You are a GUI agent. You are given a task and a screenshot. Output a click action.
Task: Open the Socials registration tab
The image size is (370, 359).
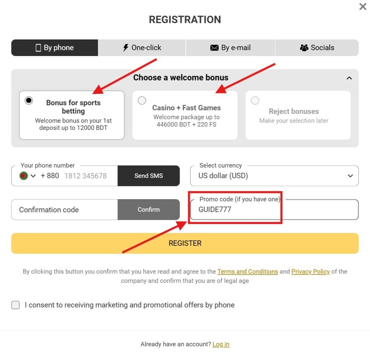(317, 47)
